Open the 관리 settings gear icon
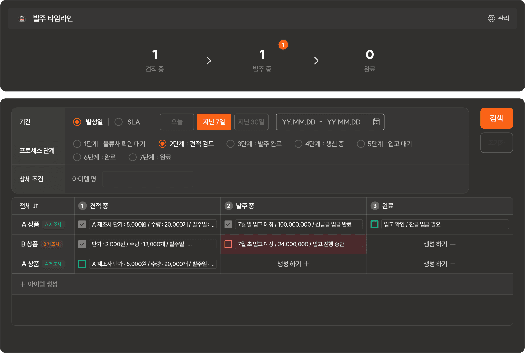The height and width of the screenshot is (353, 525). click(491, 18)
